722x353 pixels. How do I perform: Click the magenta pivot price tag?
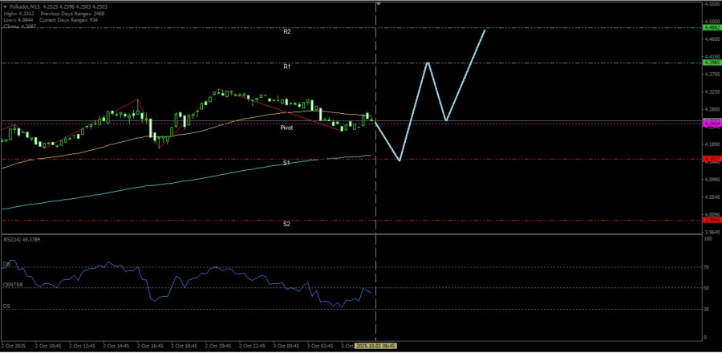coord(711,124)
